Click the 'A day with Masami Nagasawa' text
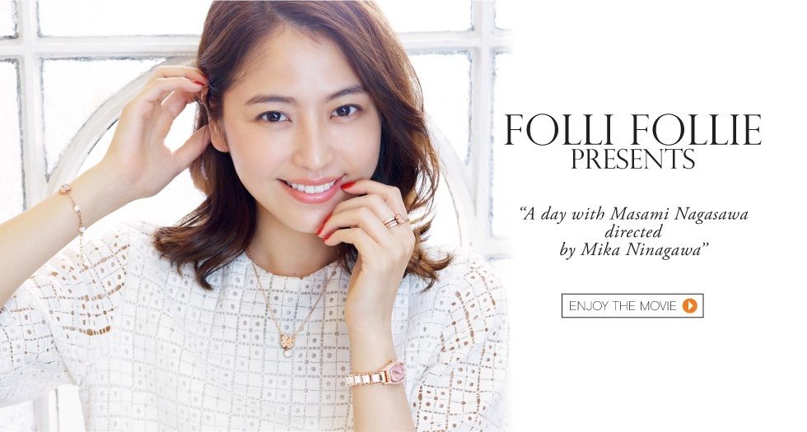This screenshot has width=807, height=432. 634,214
